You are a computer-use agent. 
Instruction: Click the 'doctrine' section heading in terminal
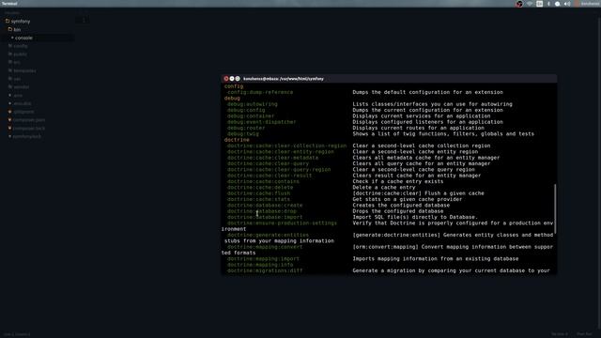[237, 140]
